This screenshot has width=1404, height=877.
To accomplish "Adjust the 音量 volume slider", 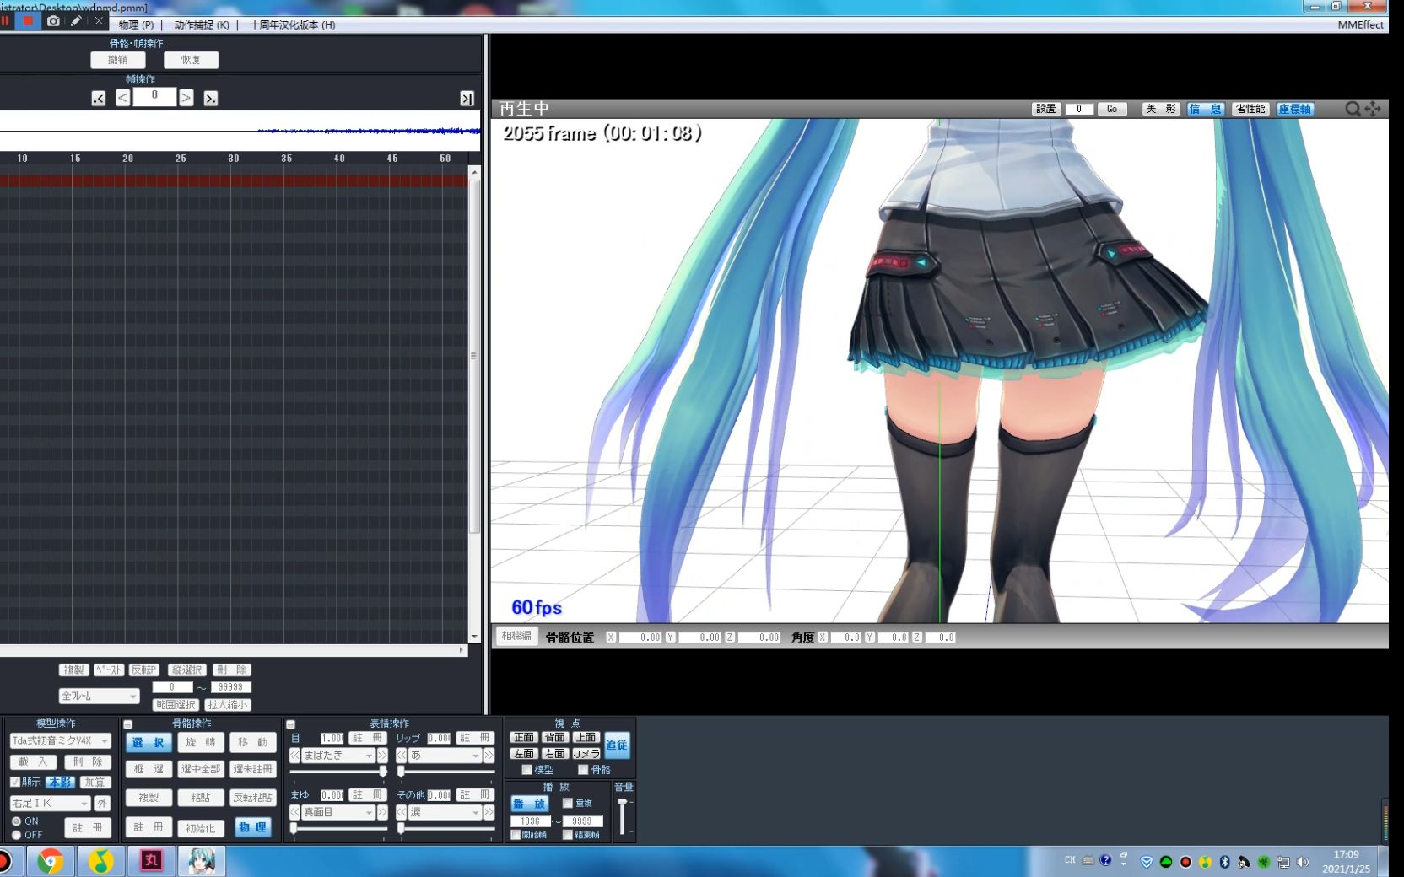I will pyautogui.click(x=623, y=817).
